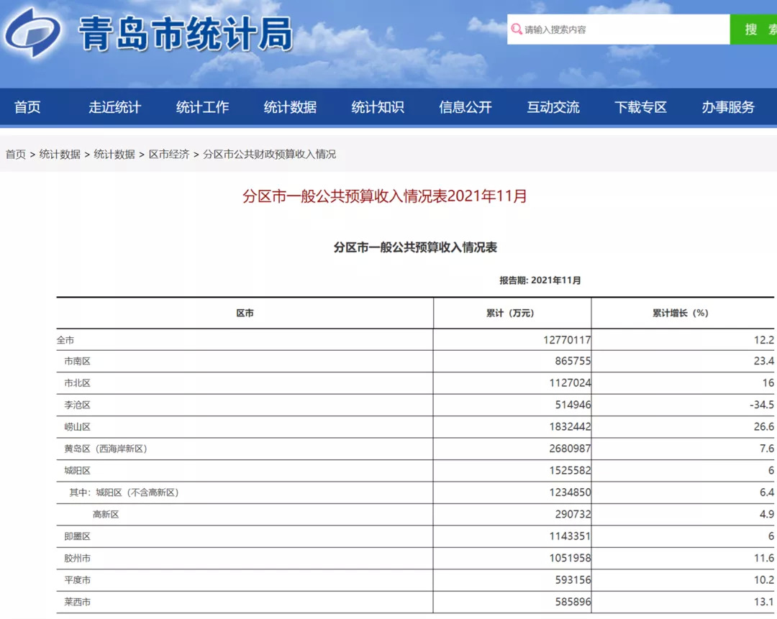
Task: Go to 统计数据 in the navigation bar
Action: click(x=290, y=107)
